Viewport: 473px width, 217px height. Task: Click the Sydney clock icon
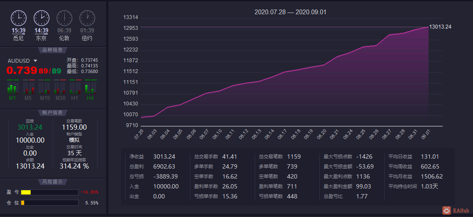[19, 18]
